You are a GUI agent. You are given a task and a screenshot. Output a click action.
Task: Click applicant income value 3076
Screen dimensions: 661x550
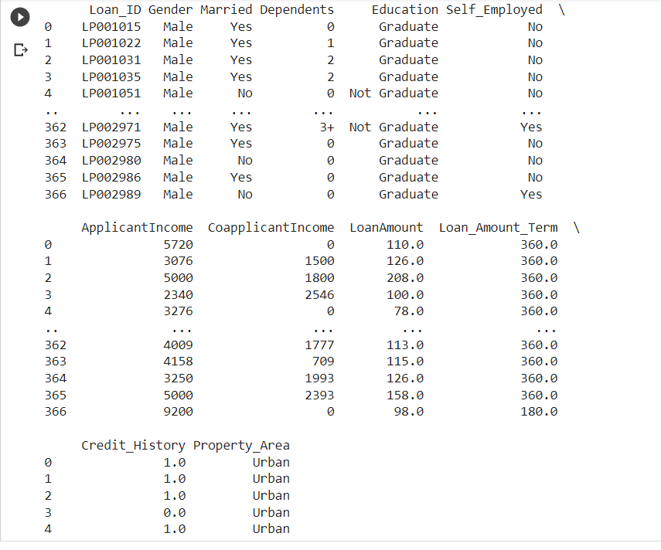(x=178, y=261)
